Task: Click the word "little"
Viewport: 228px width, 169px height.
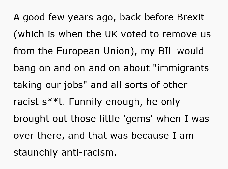Action: 110,119
